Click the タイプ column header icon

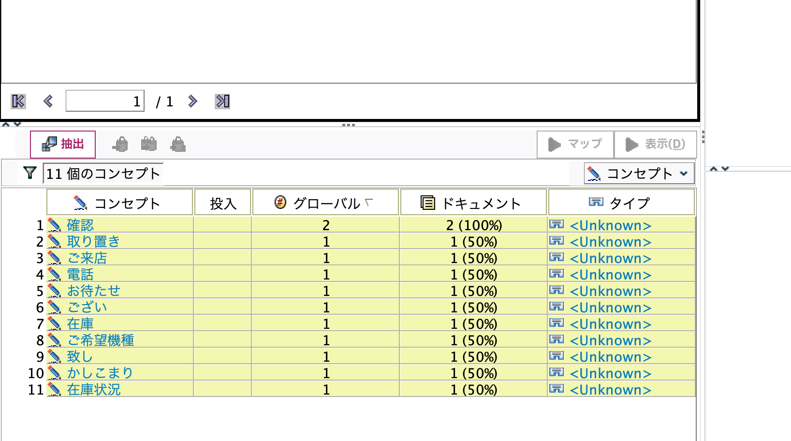coord(597,202)
